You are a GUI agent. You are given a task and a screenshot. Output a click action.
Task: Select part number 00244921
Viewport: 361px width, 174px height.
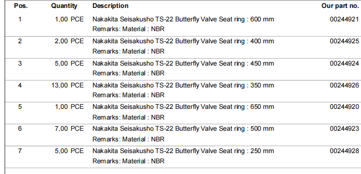point(344,19)
